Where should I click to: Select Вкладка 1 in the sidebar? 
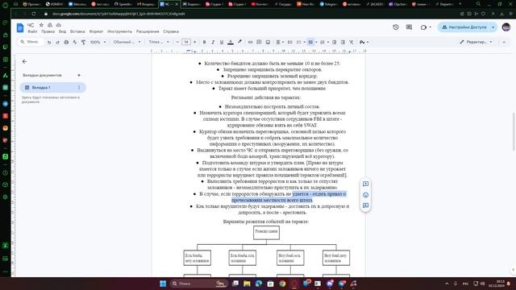click(52, 88)
